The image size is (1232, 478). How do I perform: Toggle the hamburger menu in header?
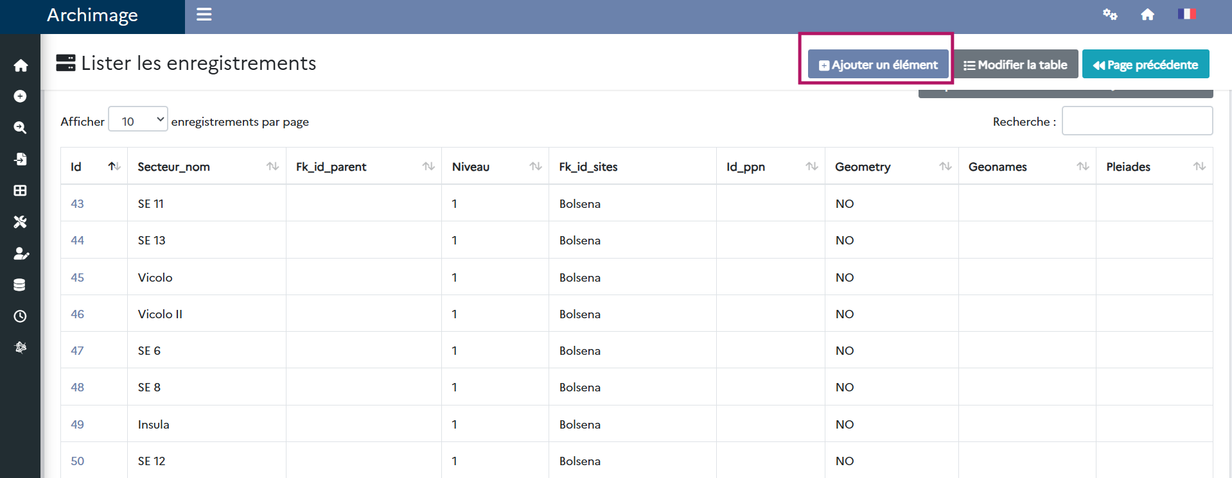click(204, 14)
